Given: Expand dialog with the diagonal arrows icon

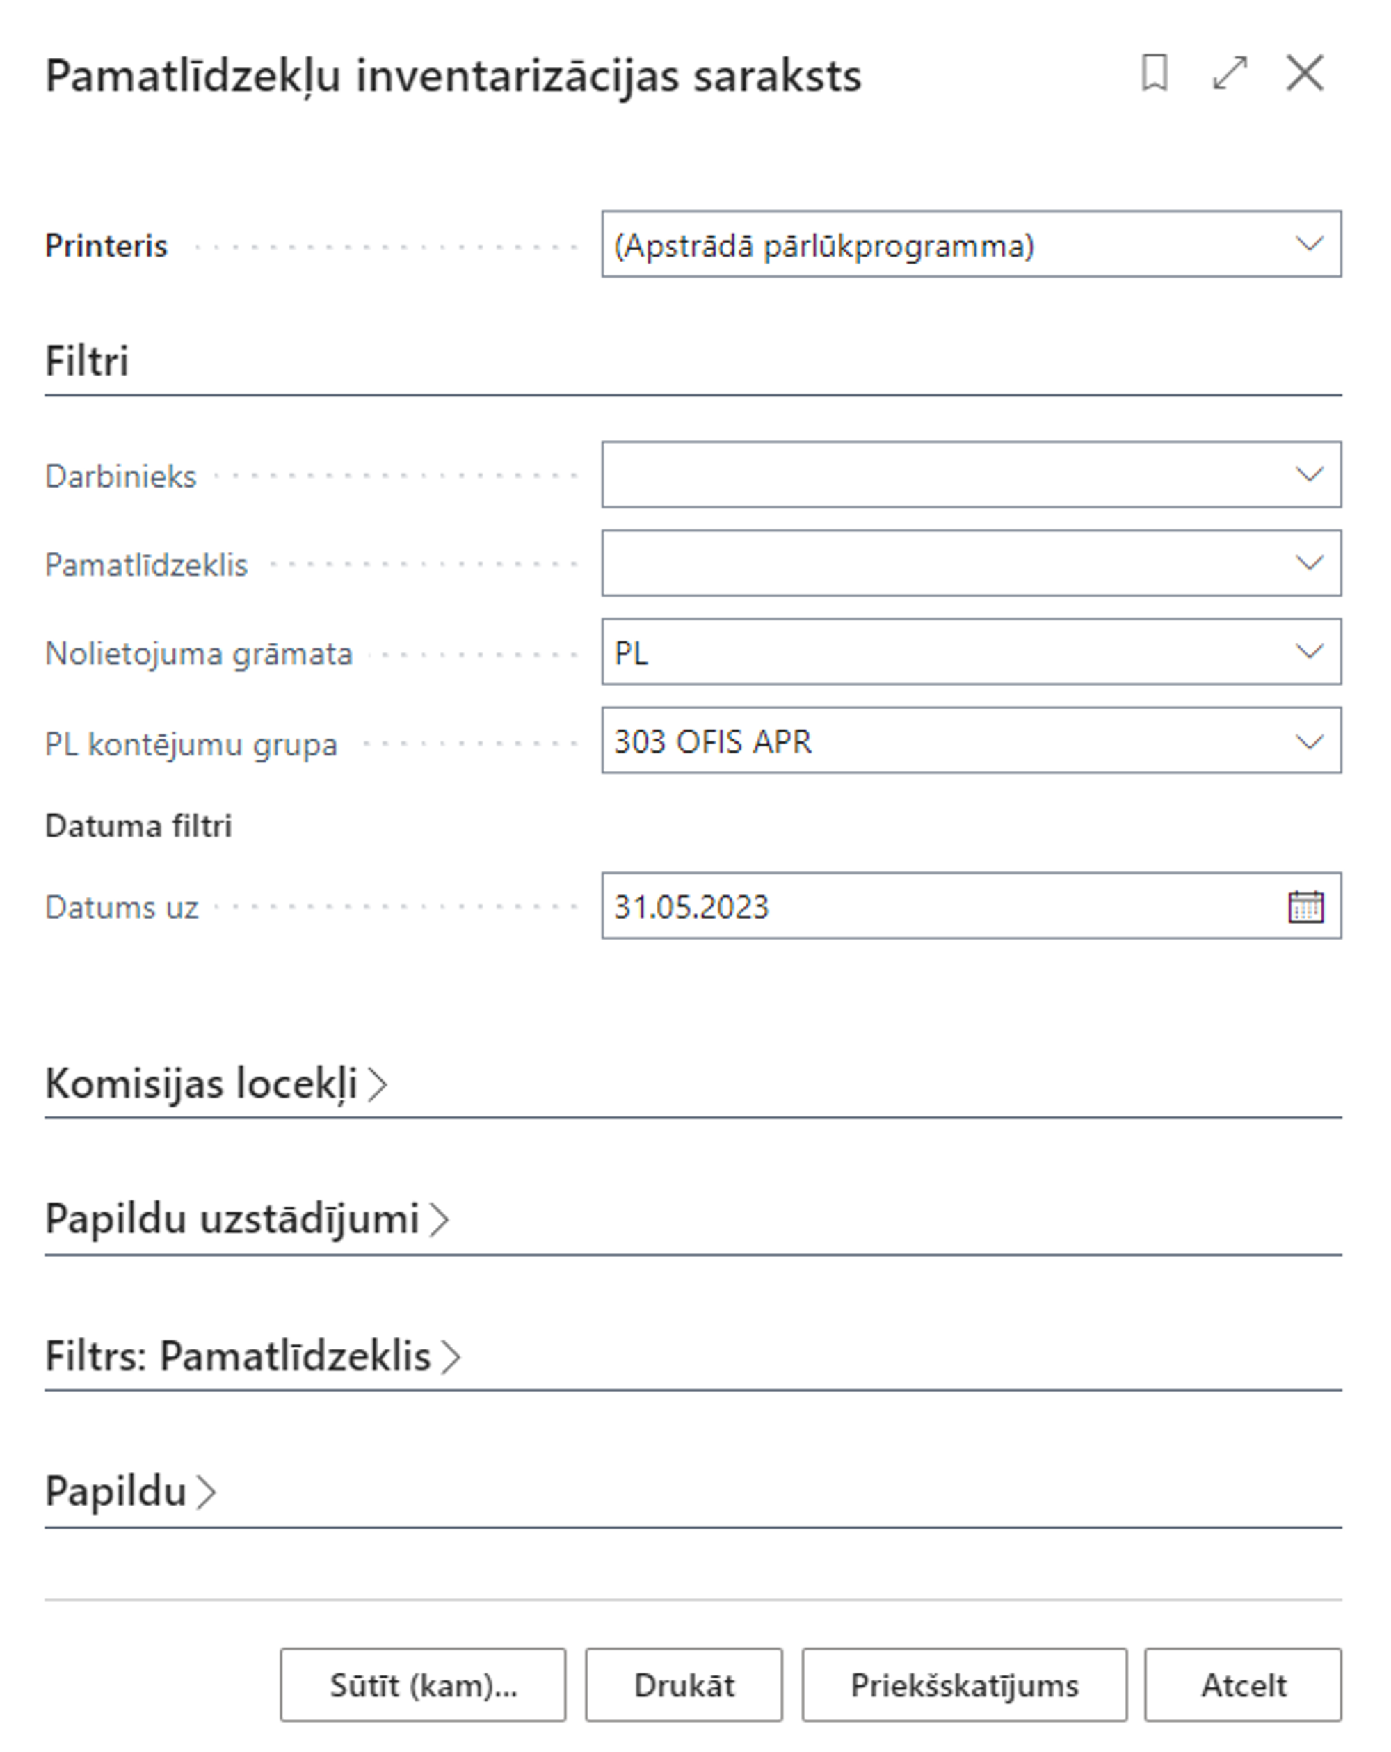Looking at the screenshot, I should (1230, 74).
